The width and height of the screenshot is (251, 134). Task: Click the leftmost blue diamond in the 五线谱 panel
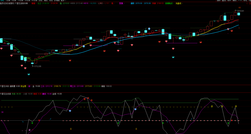pos(70,111)
